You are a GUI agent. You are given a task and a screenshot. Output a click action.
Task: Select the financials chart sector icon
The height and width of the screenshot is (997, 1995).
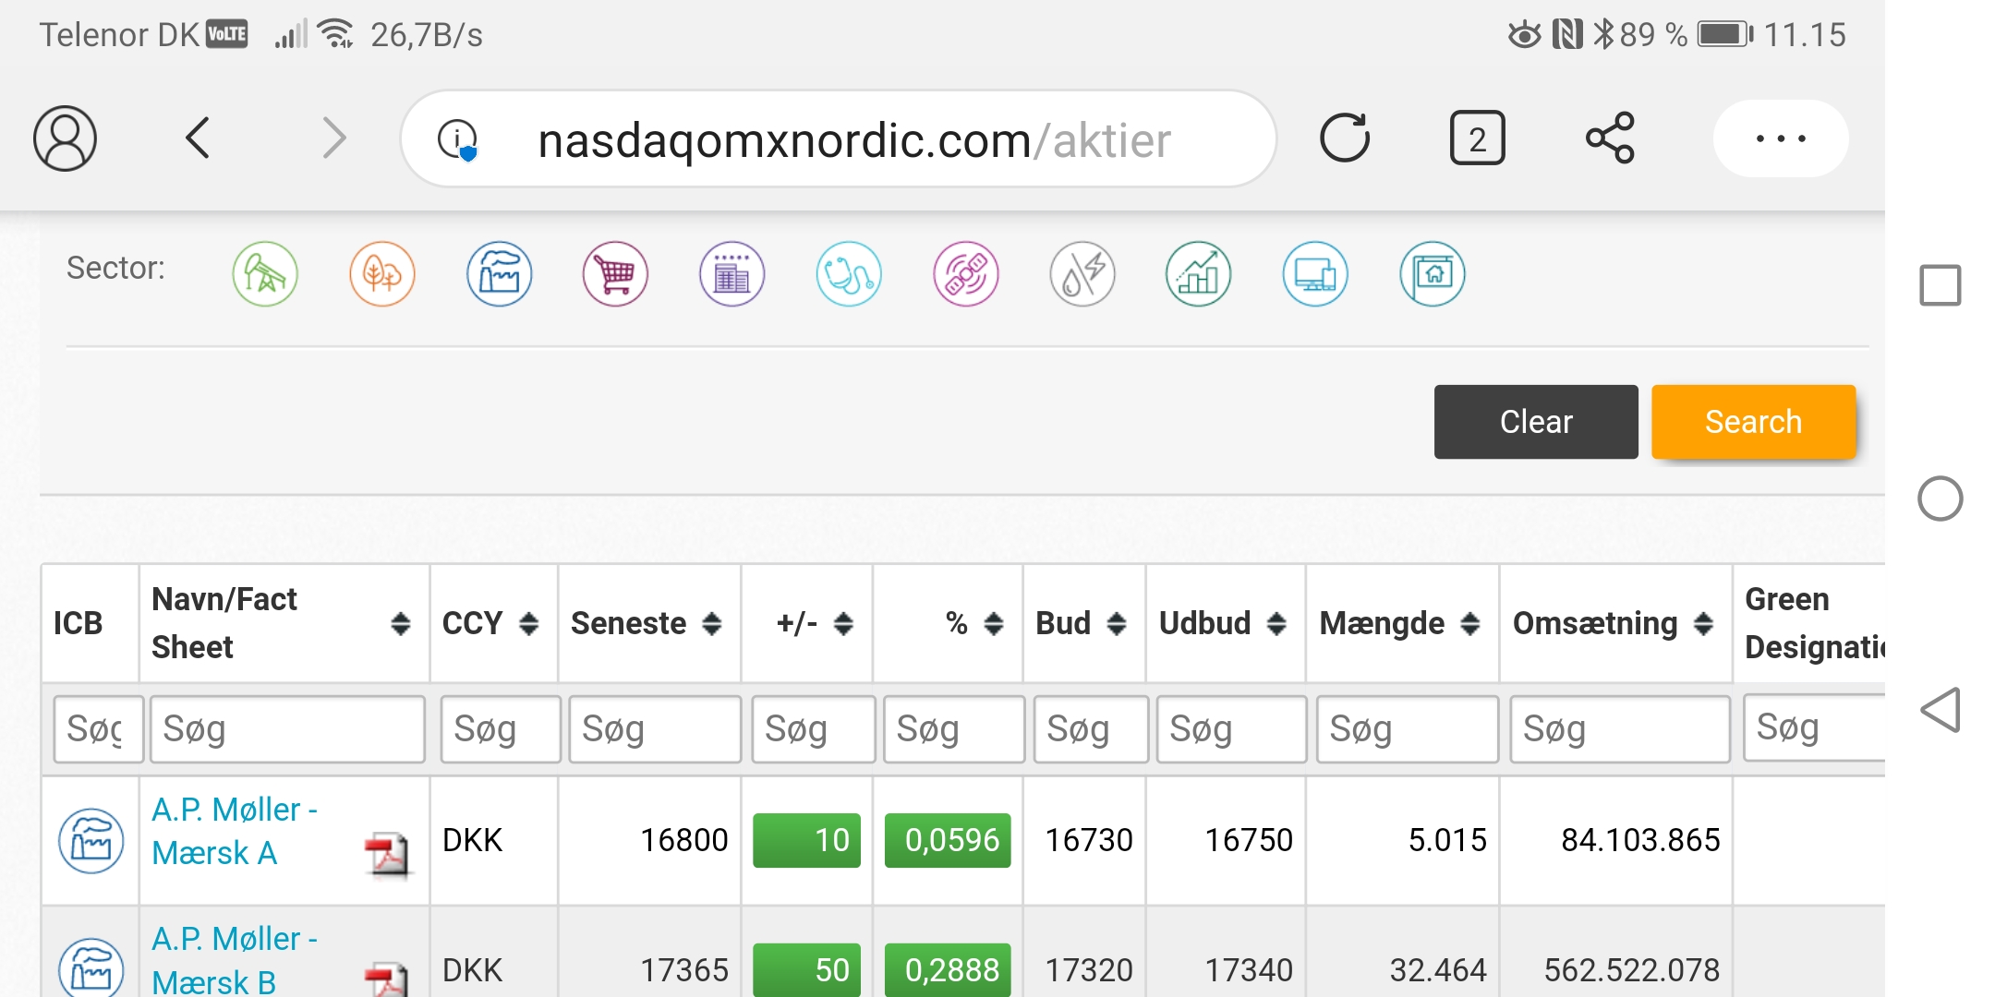click(x=1199, y=274)
